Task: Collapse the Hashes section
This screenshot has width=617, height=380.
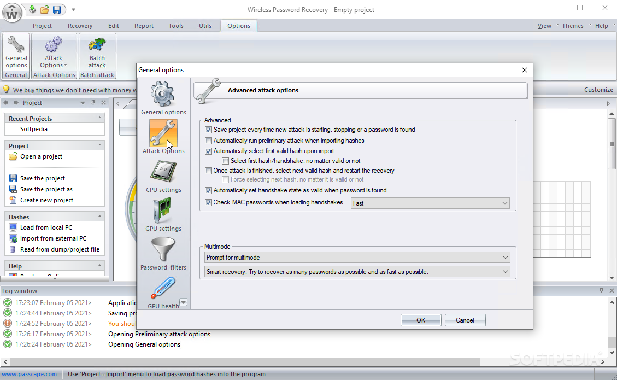Action: [99, 216]
